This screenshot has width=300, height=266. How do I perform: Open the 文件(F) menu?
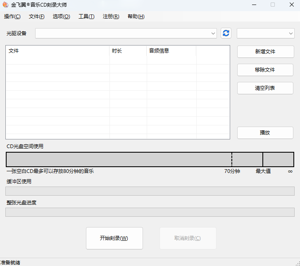click(x=36, y=17)
